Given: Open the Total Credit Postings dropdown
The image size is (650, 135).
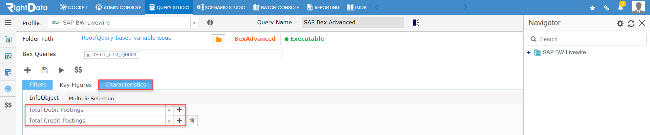Looking at the screenshot, I should pyautogui.click(x=169, y=121).
